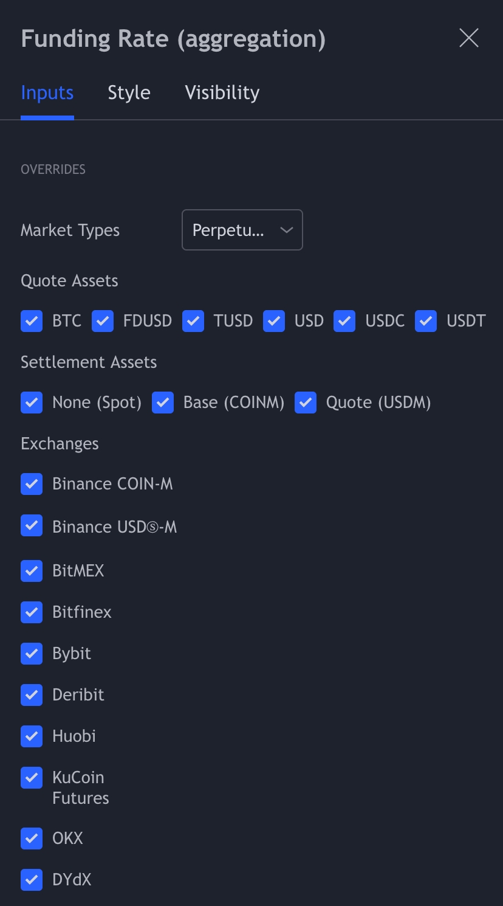This screenshot has height=906, width=503.
Task: Close the Funding Rate settings dialog
Action: click(x=469, y=38)
